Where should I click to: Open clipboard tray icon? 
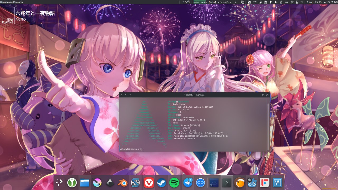pyautogui.click(x=265, y=2)
